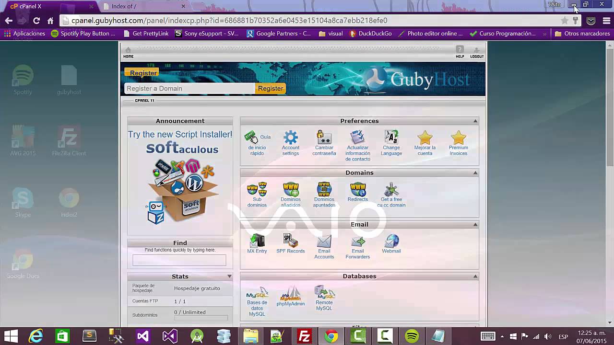Open the Email Forwarders icon
Image resolution: width=614 pixels, height=345 pixels.
click(358, 241)
